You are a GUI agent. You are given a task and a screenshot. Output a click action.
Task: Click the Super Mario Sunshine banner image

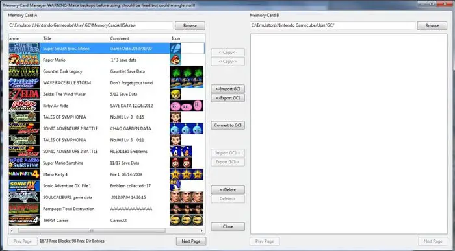(24, 163)
